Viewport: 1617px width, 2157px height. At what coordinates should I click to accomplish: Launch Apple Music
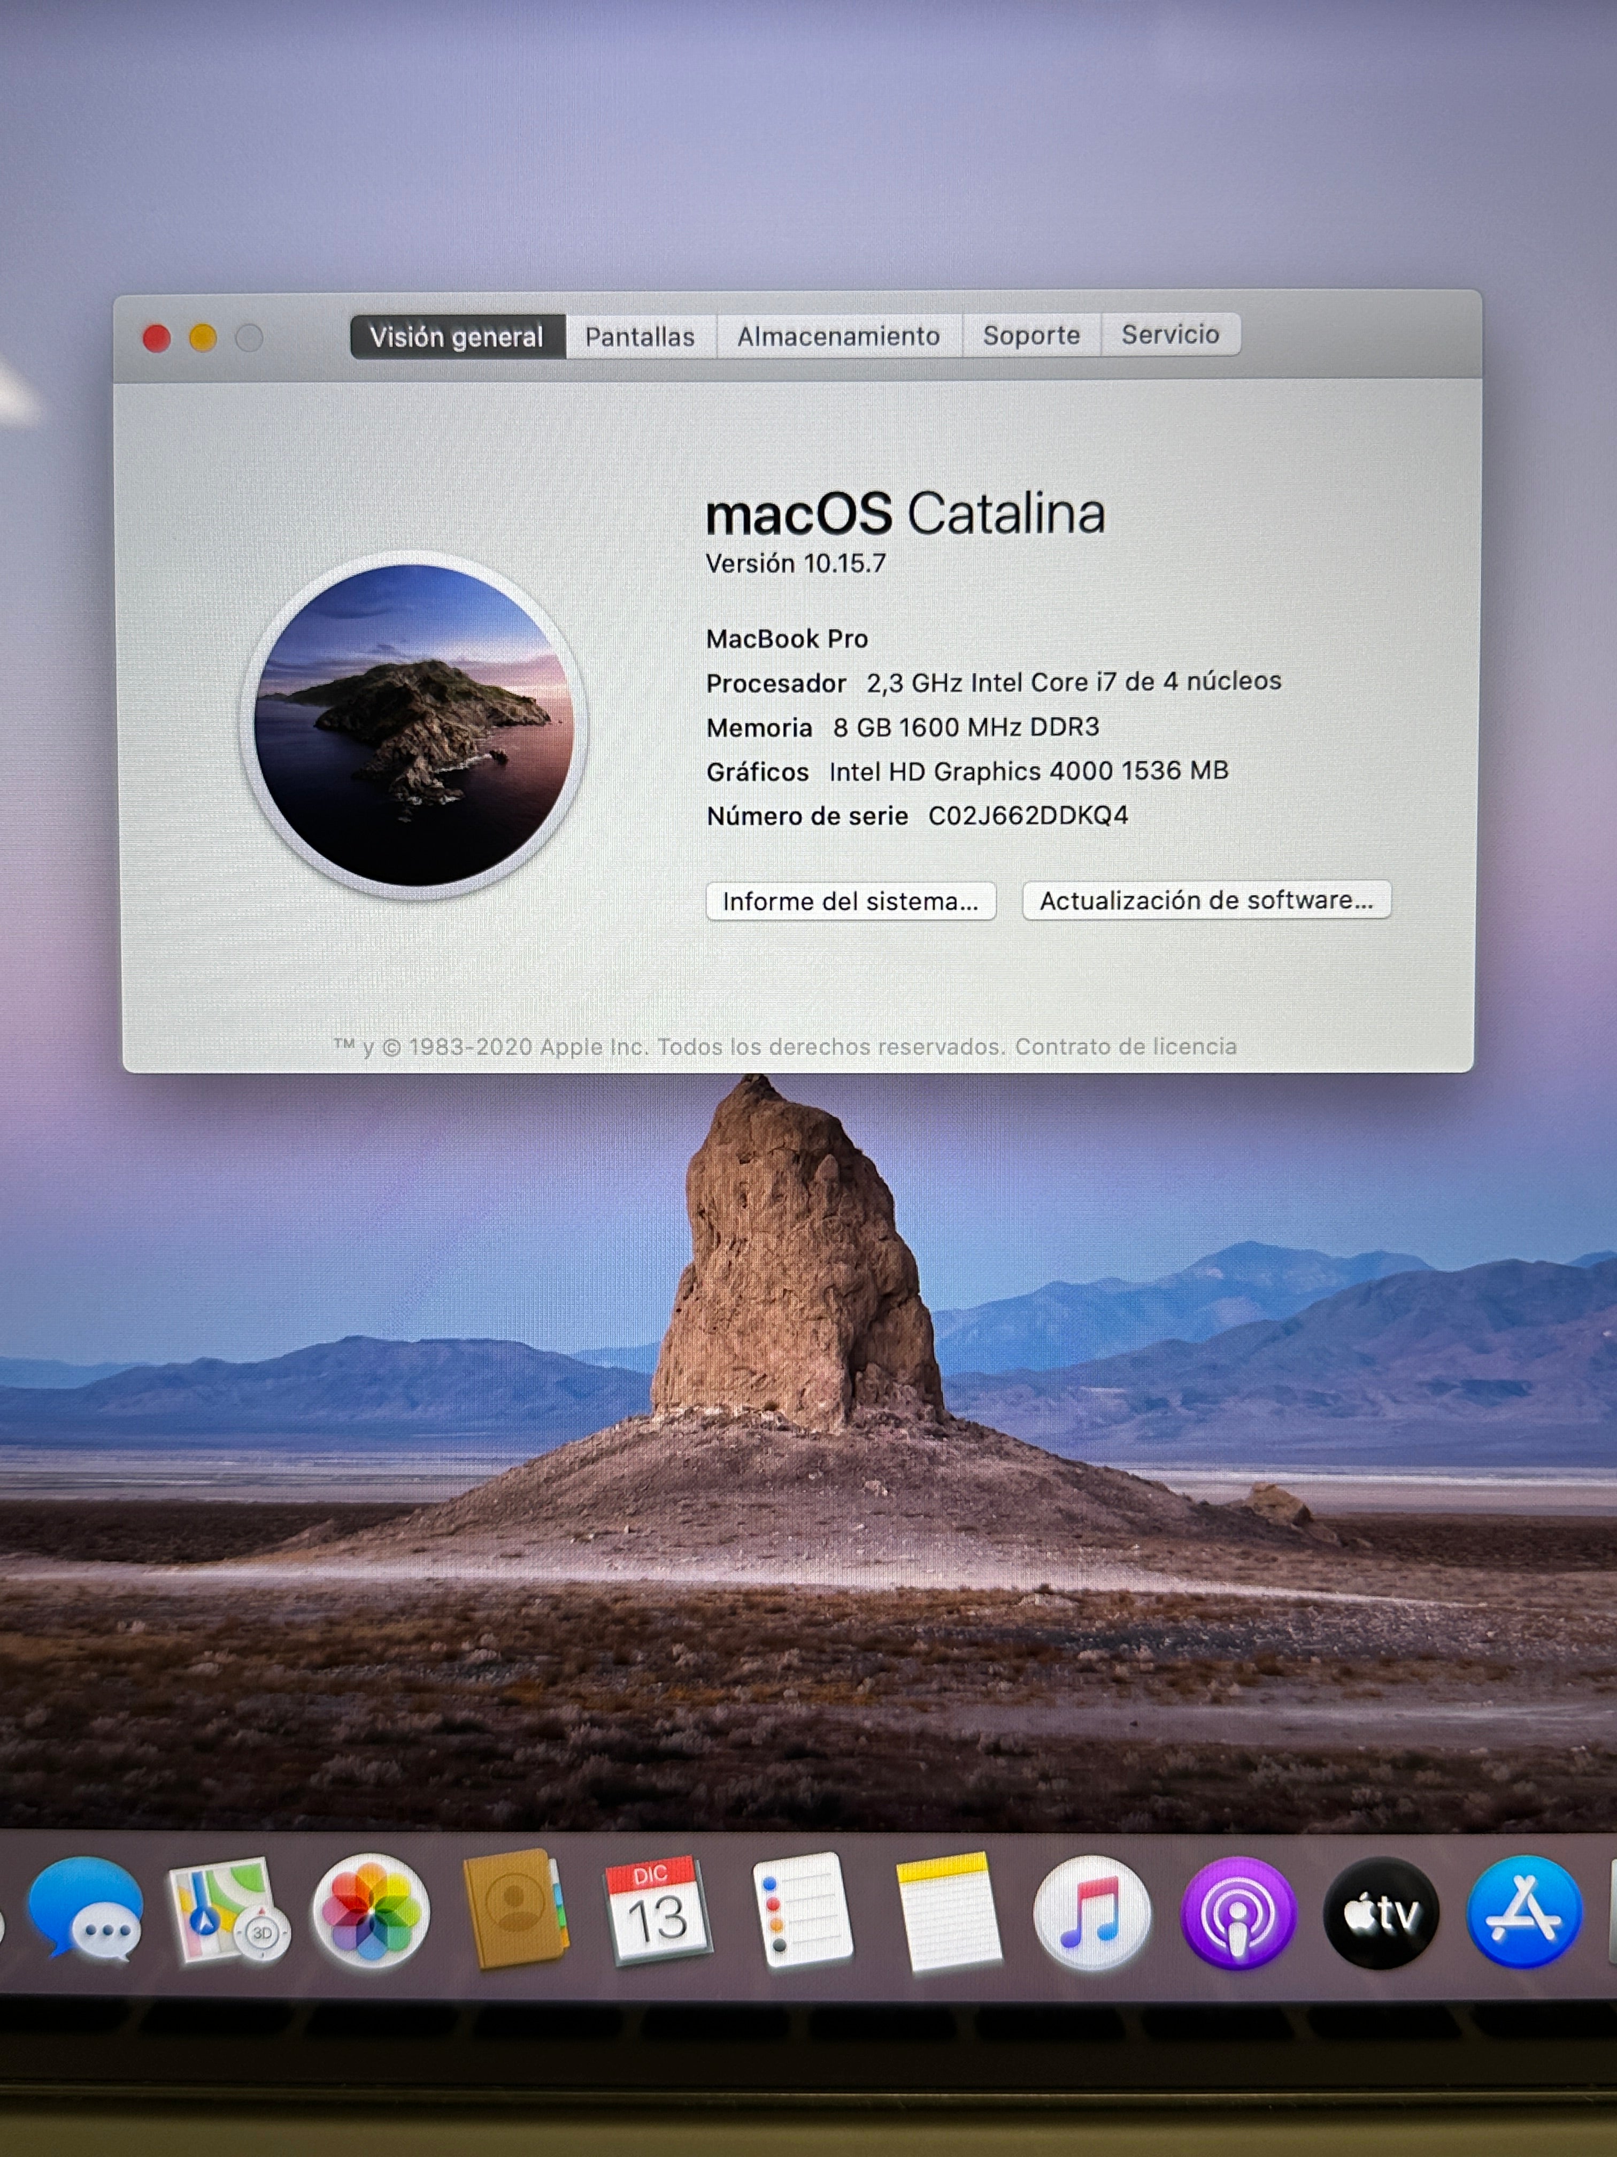click(1092, 1914)
